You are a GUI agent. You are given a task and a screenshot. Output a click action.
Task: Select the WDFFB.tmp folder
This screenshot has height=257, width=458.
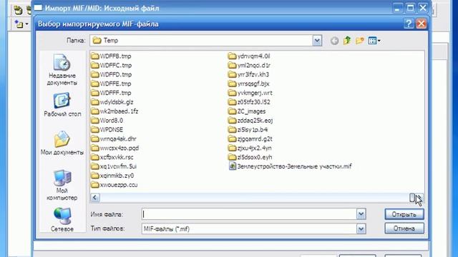tap(112, 56)
